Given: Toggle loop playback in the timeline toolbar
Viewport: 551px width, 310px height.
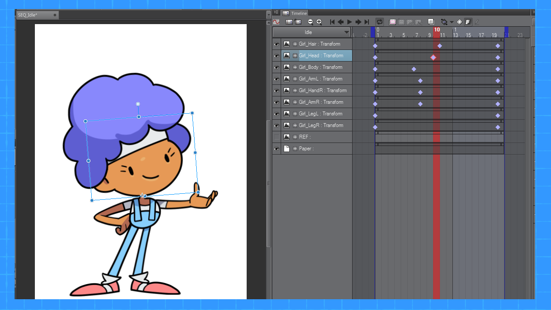Looking at the screenshot, I should point(380,22).
